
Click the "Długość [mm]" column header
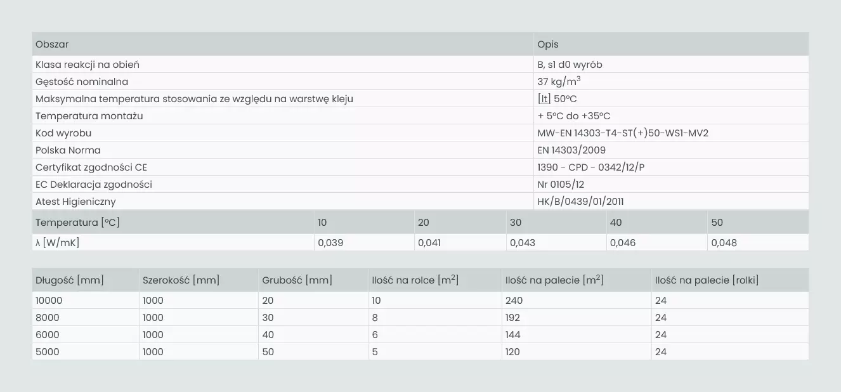70,280
